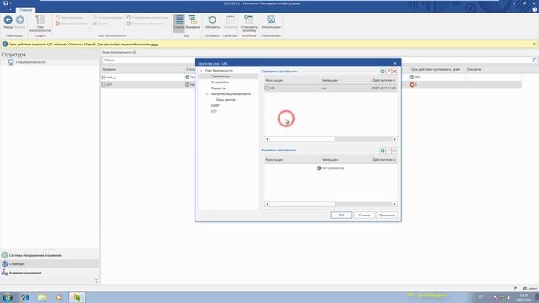Viewport: 539px width, 303px height.
Task: Dismiss the yellow license warning bar
Action: point(534,44)
